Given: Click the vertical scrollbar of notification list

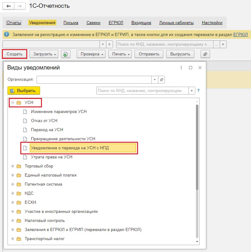Looking at the screenshot, I should click(197, 147).
